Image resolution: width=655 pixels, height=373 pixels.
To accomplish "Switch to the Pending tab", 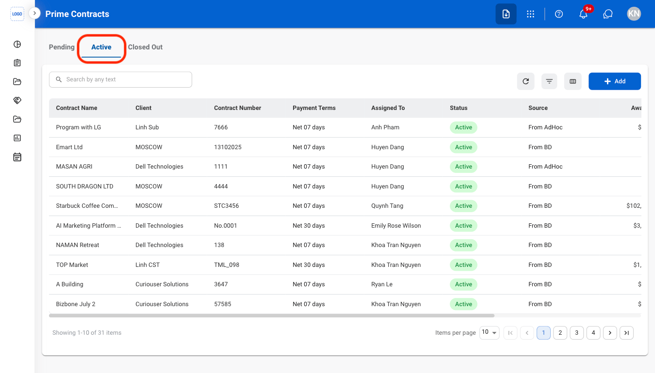I will pyautogui.click(x=62, y=47).
